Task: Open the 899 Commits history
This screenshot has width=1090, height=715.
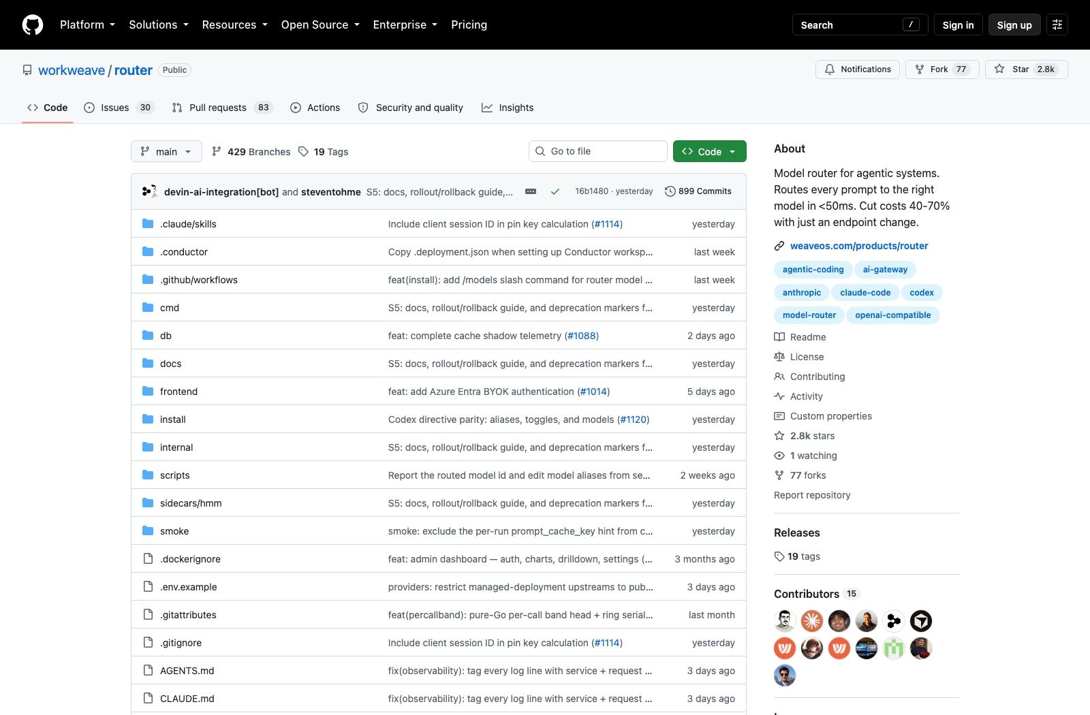Action: pyautogui.click(x=698, y=191)
